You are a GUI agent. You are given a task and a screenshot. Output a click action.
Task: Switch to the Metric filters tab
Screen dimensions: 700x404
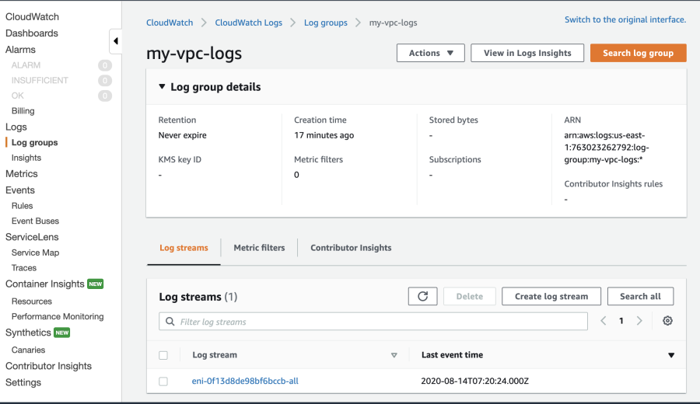coord(259,248)
